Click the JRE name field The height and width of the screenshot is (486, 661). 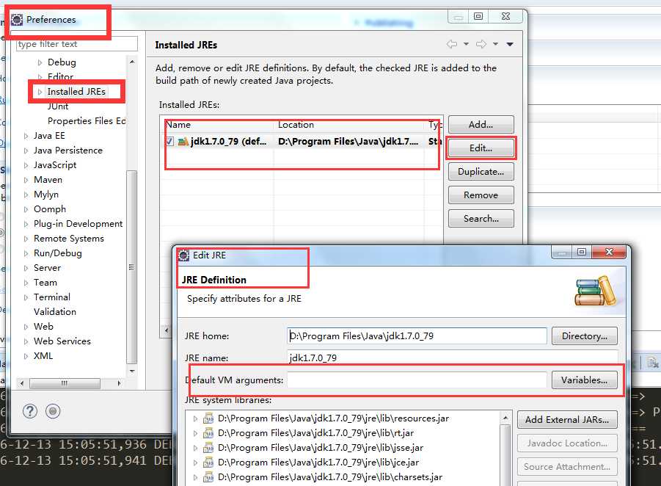point(453,358)
